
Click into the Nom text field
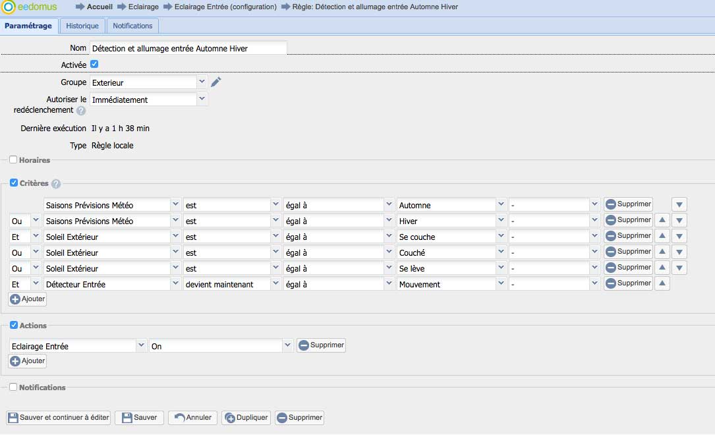[x=188, y=48]
